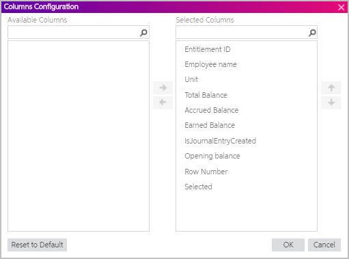Viewport: 349px width, 259px height.
Task: Click Reset to Default button
Action: [x=38, y=245]
